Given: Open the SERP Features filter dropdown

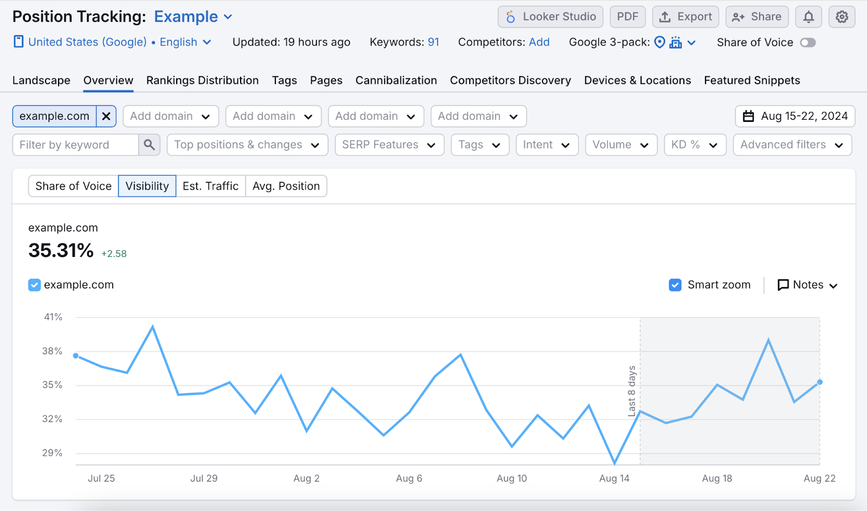Looking at the screenshot, I should [x=389, y=145].
